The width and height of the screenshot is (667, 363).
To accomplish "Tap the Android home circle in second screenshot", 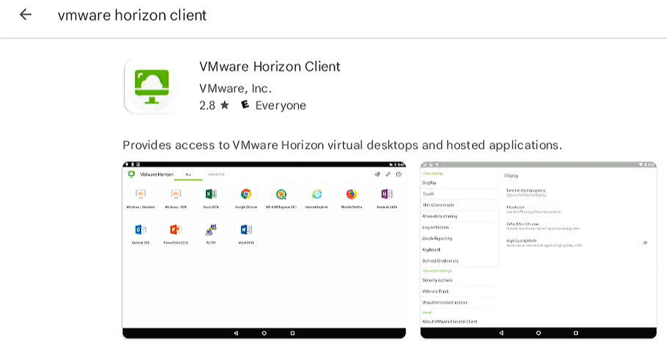I will [538, 333].
